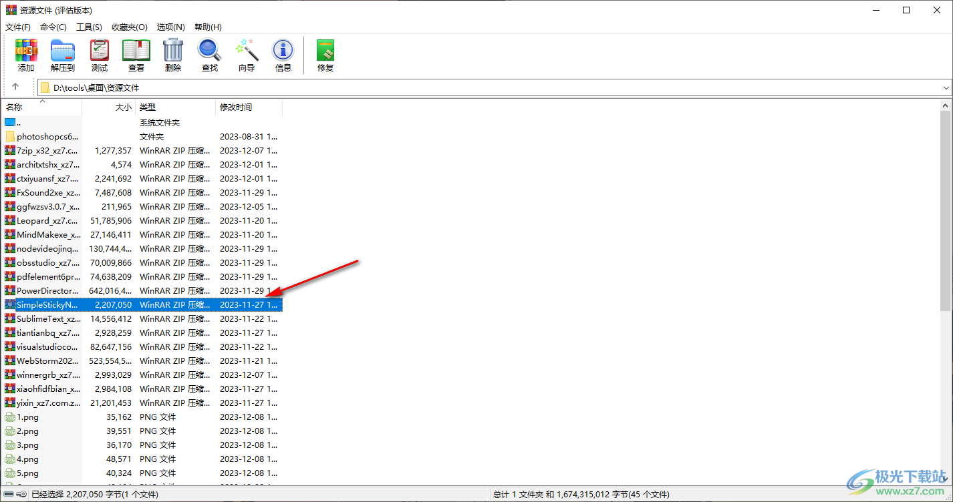953x502 pixels.
Task: Sort by the Size (大小) column header
Action: (x=109, y=107)
